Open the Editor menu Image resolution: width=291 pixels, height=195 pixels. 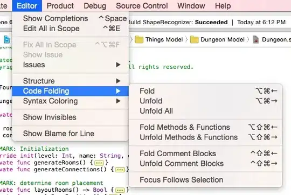(27, 6)
